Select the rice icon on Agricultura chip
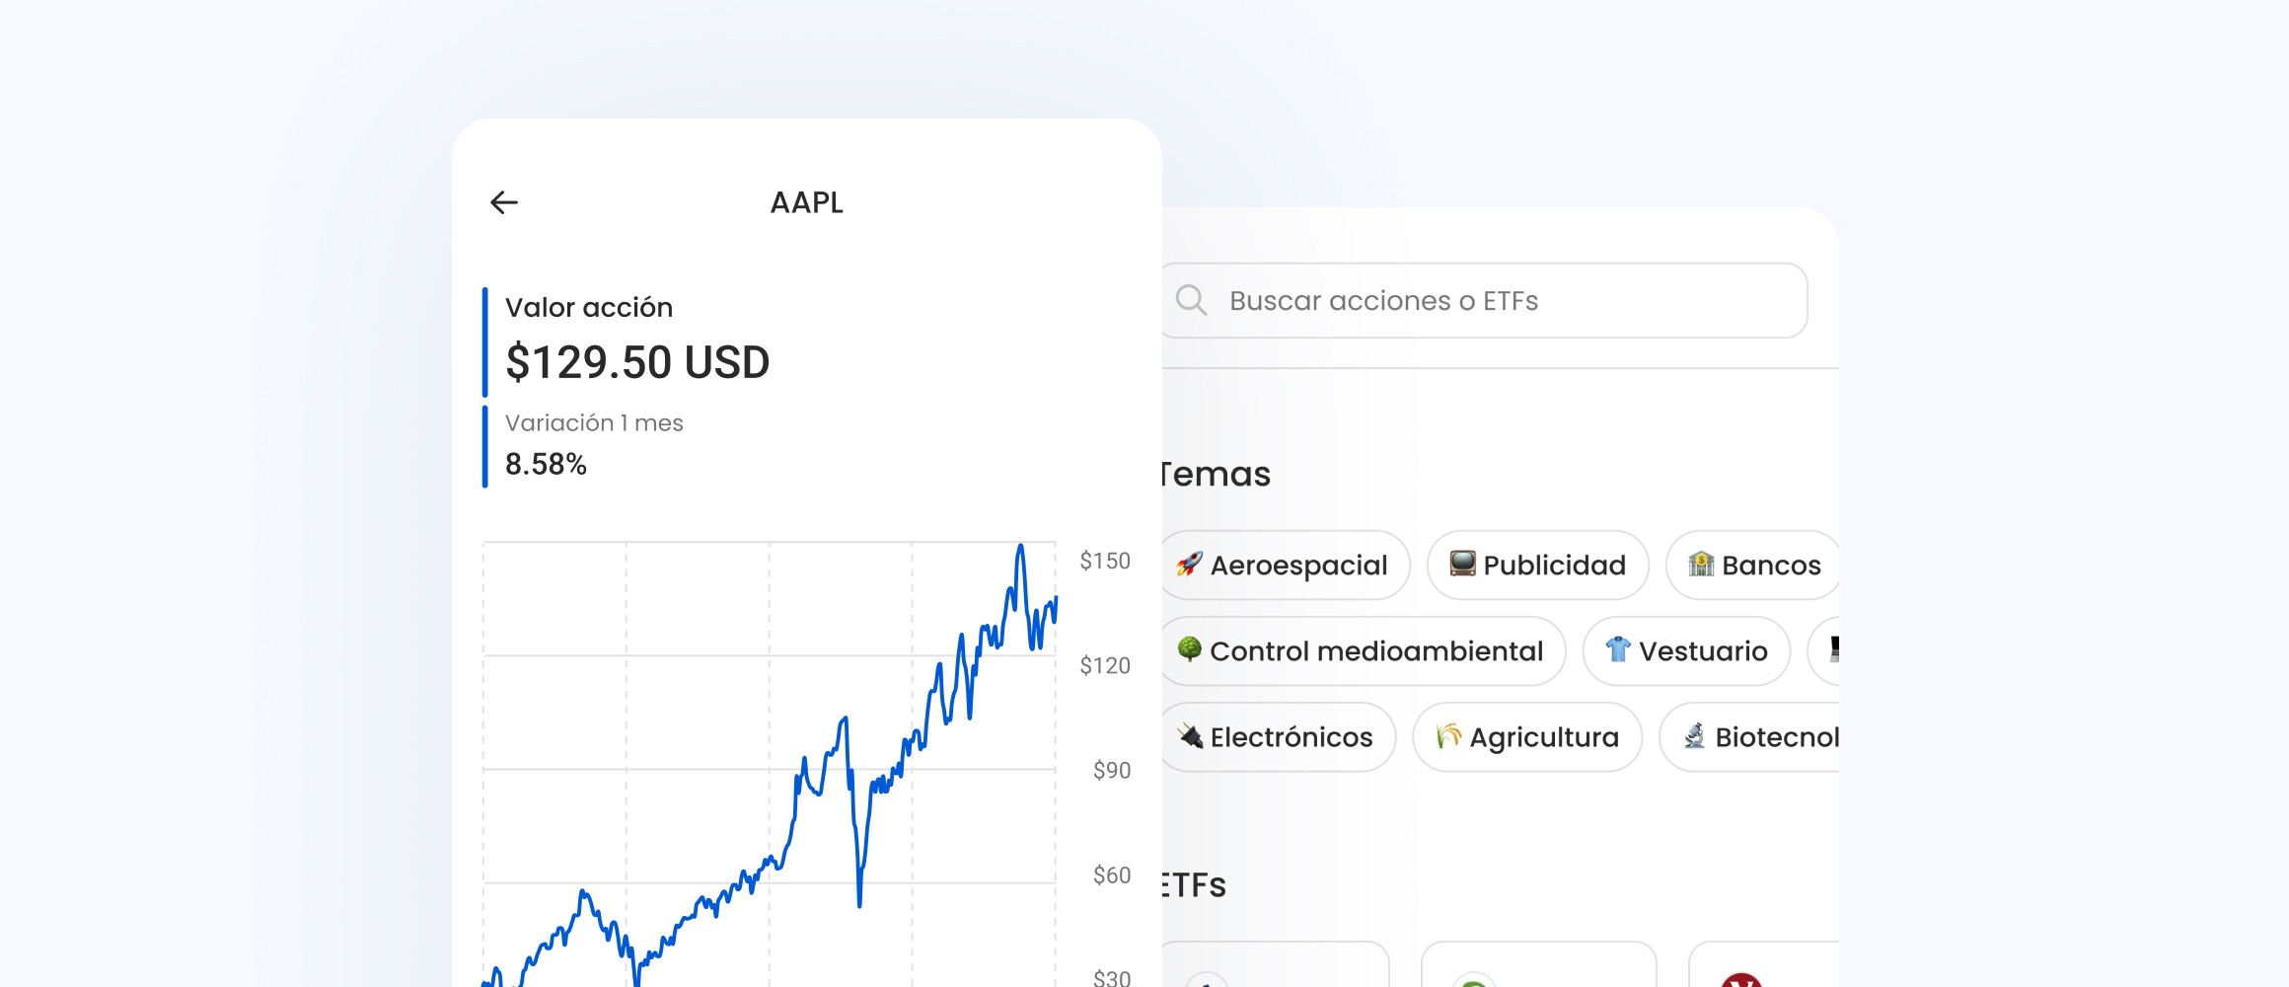 point(1446,736)
